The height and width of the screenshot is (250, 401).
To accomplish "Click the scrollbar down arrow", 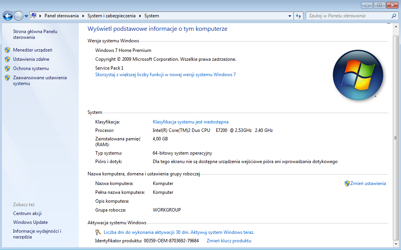I will pos(396,244).
